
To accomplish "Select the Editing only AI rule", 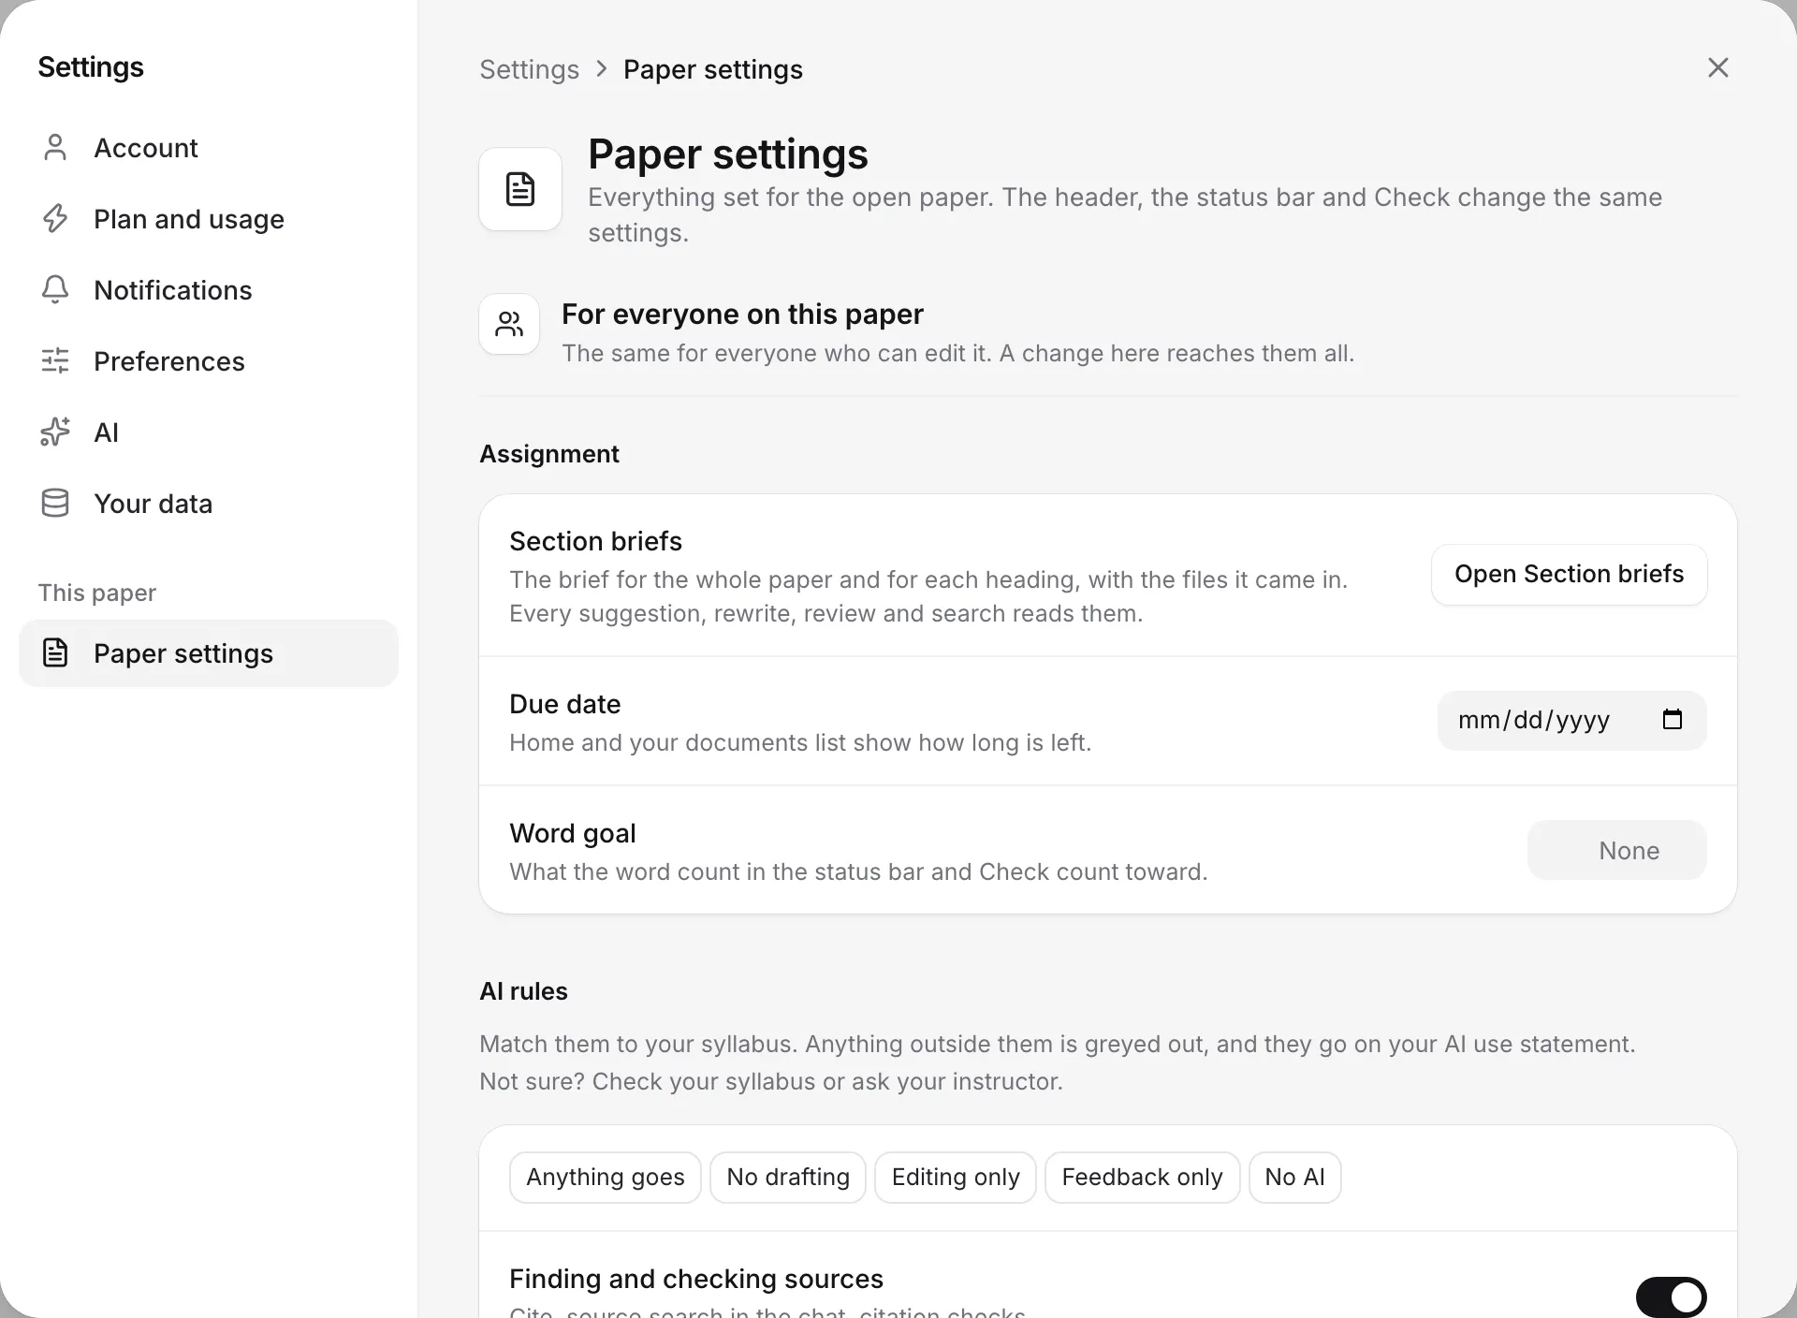I will tap(956, 1178).
